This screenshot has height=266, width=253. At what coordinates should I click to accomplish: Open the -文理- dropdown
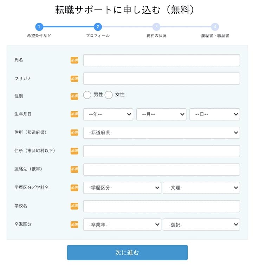201,188
